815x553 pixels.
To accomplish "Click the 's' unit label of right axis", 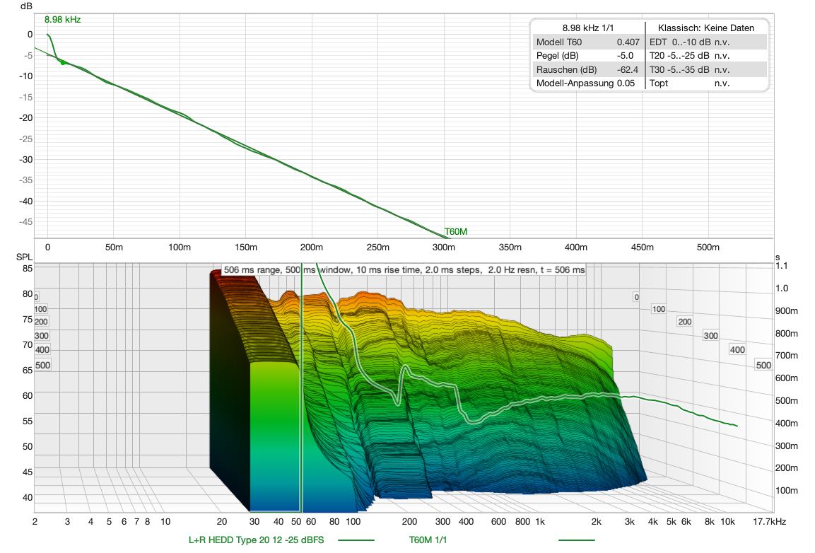I will click(778, 257).
